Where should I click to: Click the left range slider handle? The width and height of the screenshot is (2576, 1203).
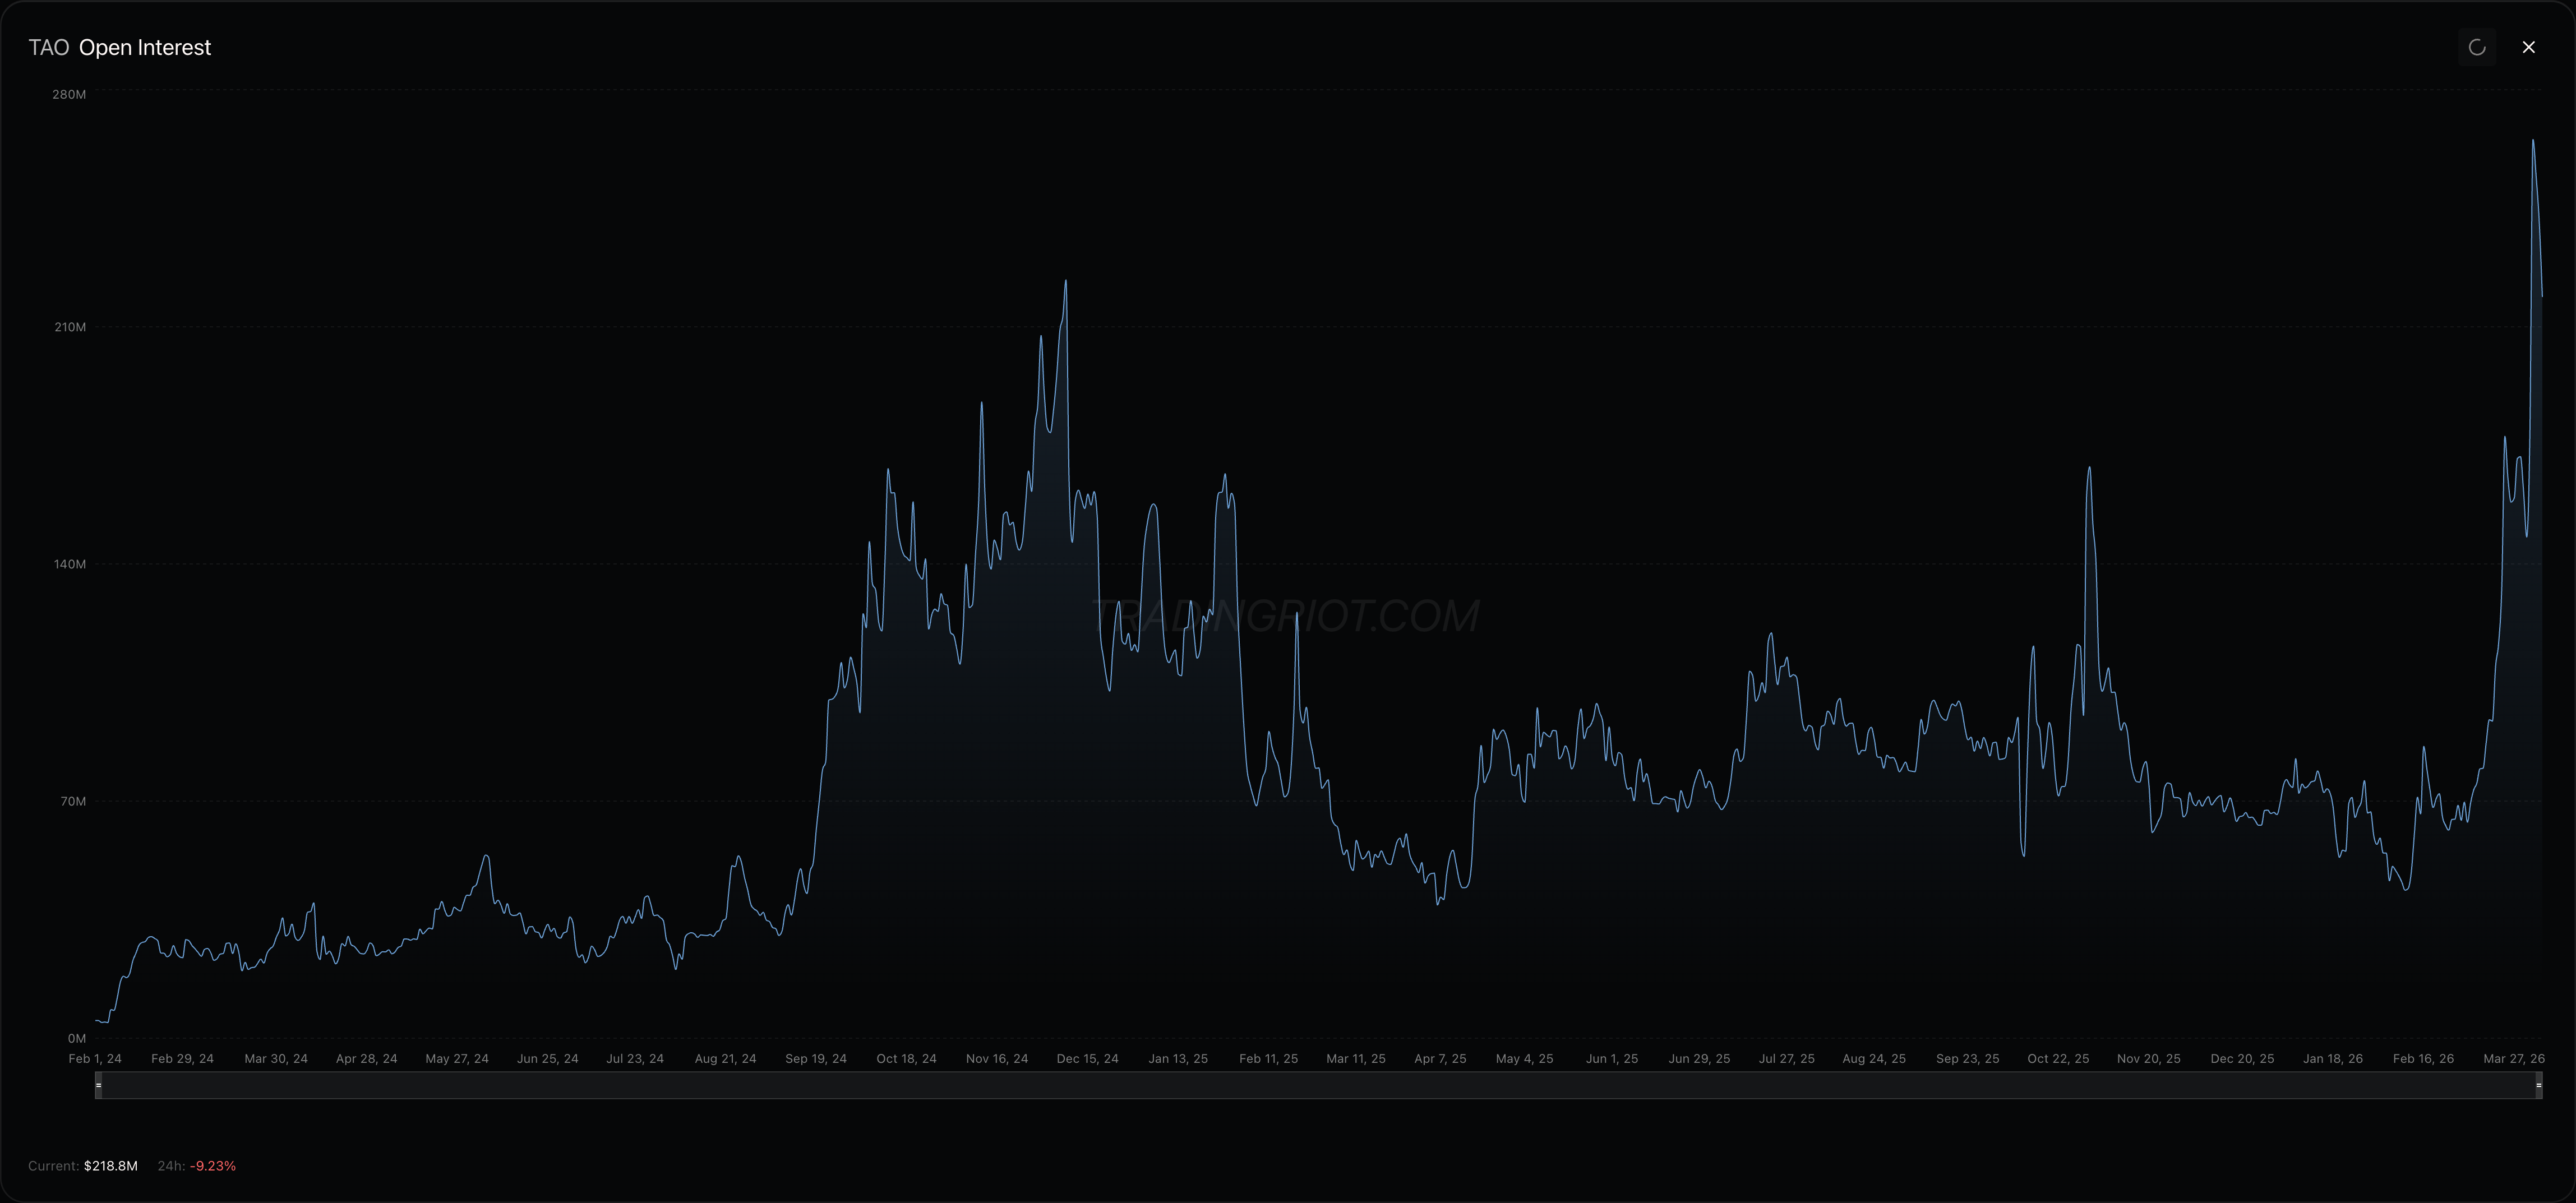tap(98, 1085)
